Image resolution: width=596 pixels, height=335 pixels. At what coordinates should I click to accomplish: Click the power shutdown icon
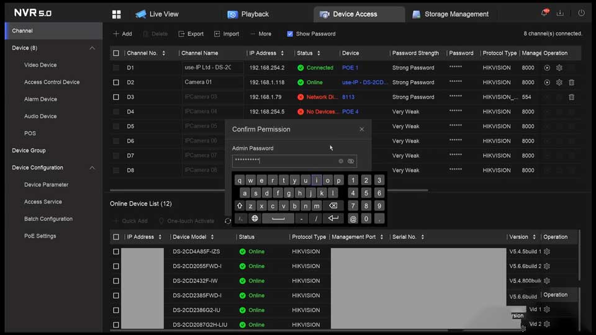pyautogui.click(x=582, y=13)
